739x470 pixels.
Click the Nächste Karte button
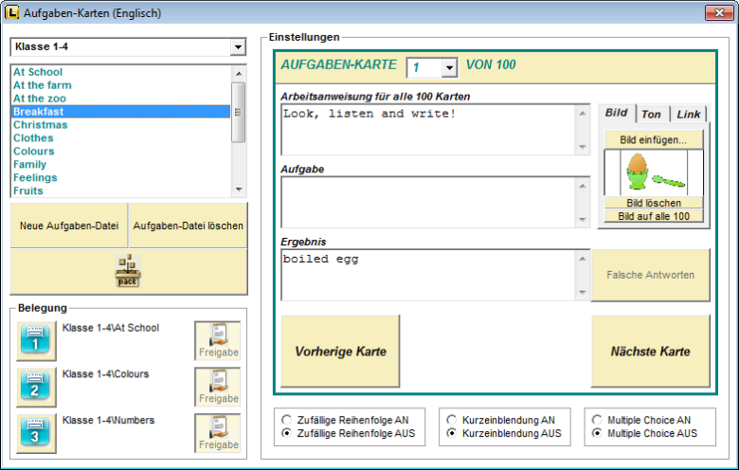pos(650,352)
